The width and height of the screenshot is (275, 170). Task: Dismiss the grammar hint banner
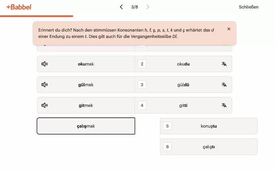229,29
